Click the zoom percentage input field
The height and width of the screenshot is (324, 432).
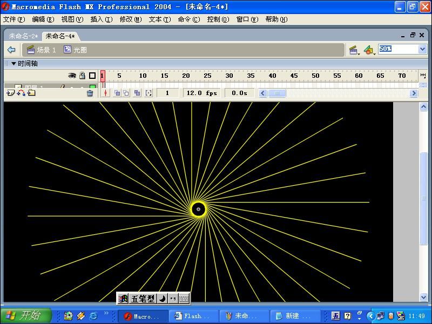[x=399, y=49]
